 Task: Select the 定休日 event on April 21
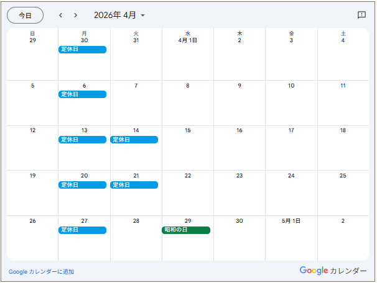[134, 185]
